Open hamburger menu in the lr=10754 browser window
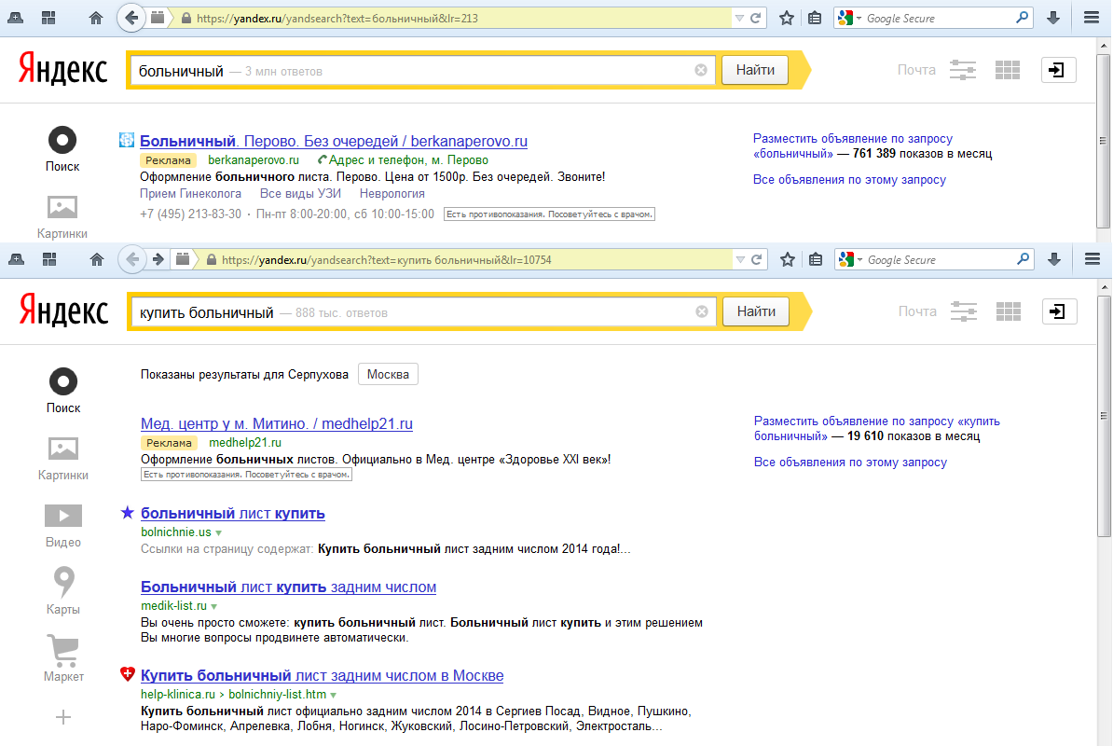 1092,260
